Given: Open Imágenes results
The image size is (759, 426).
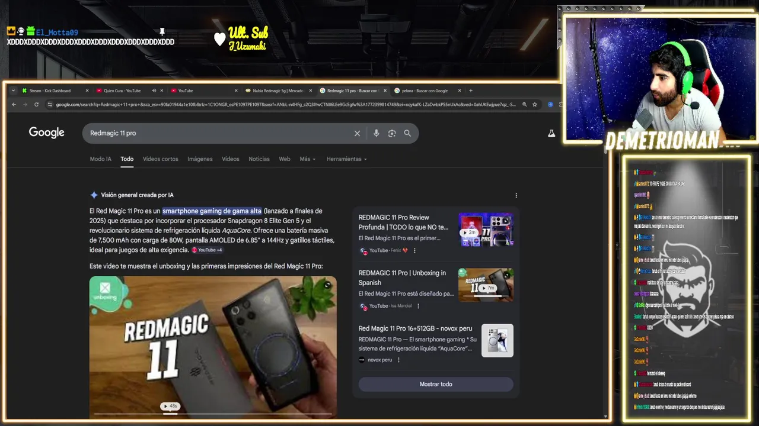Looking at the screenshot, I should (200, 159).
